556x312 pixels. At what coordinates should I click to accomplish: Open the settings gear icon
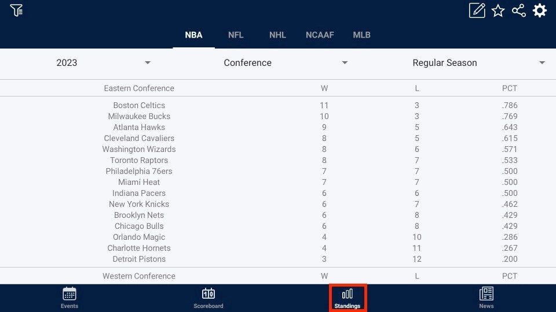point(540,10)
